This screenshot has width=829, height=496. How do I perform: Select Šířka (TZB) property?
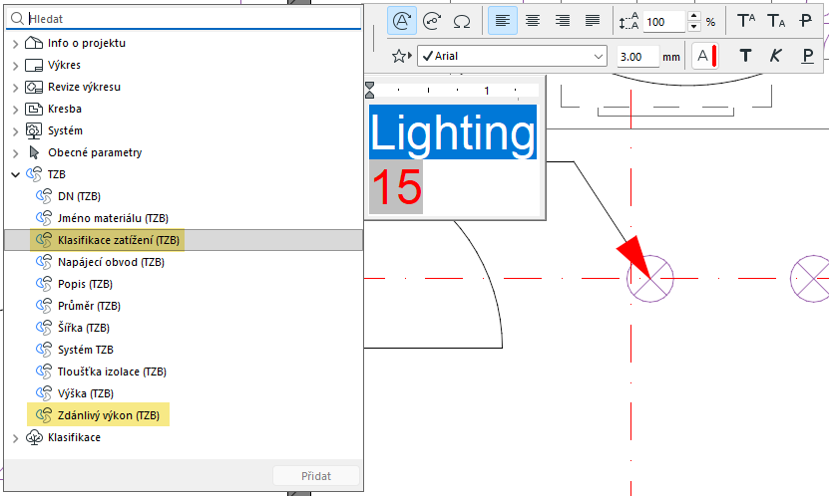[84, 328]
